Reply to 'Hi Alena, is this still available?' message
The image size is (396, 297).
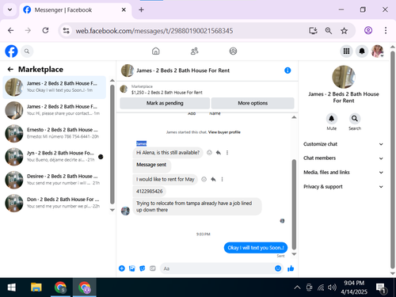tap(219, 153)
